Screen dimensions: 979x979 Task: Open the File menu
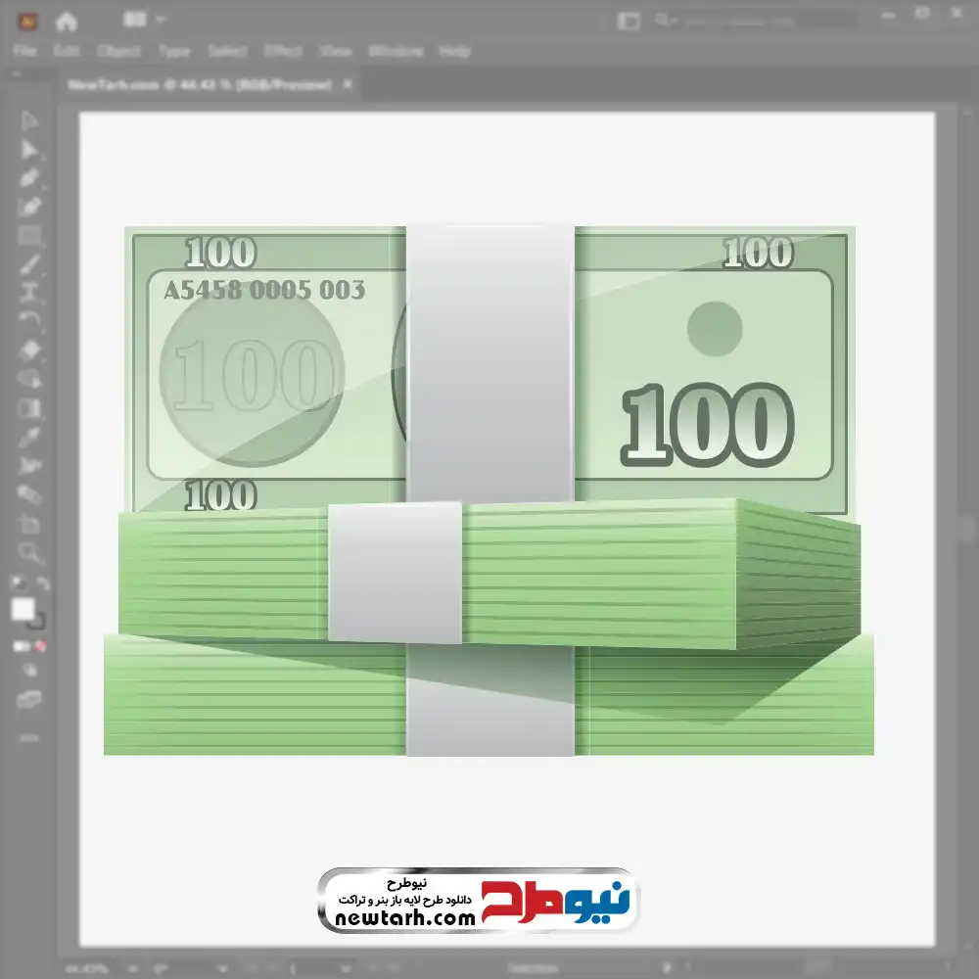click(x=24, y=51)
